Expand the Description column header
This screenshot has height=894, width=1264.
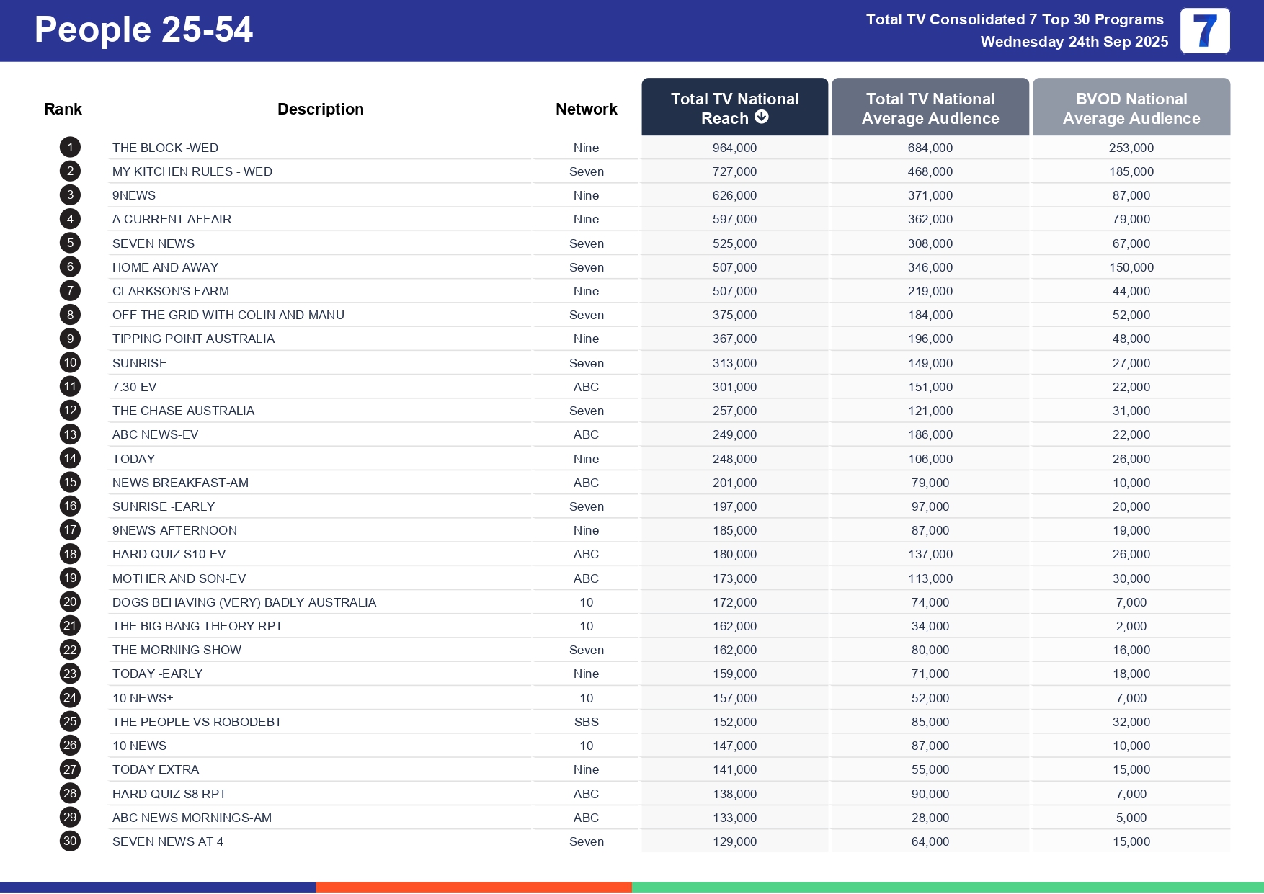[x=320, y=108]
